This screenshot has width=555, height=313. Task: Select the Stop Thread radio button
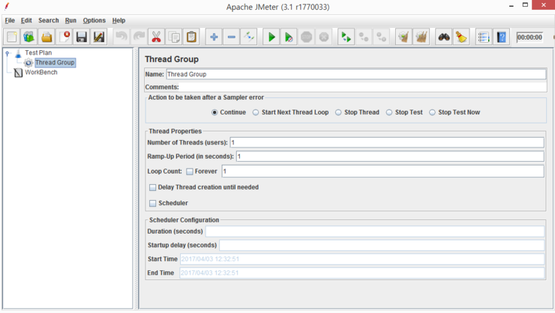338,112
